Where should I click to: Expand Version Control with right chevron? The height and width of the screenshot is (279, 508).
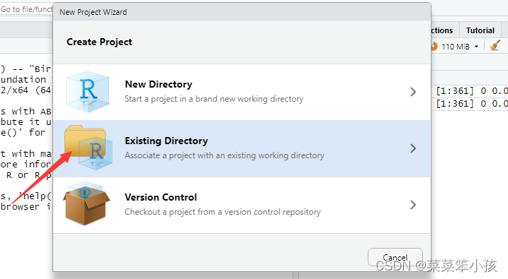pyautogui.click(x=413, y=205)
